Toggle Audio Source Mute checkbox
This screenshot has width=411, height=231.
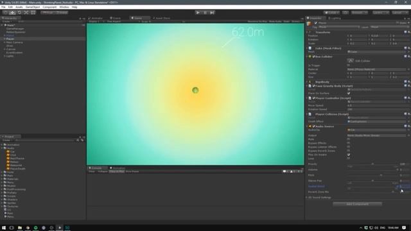point(349,139)
